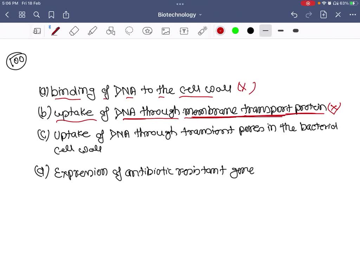Open the share and export menu
The width and height of the screenshot is (360, 270).
point(66,15)
